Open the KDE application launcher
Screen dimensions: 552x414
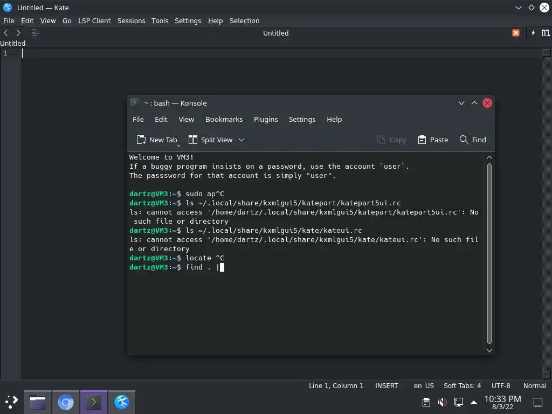[12, 402]
